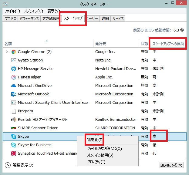Click the blank Program file icon
This screenshot has height=175, width=189.
[x=14, y=111]
